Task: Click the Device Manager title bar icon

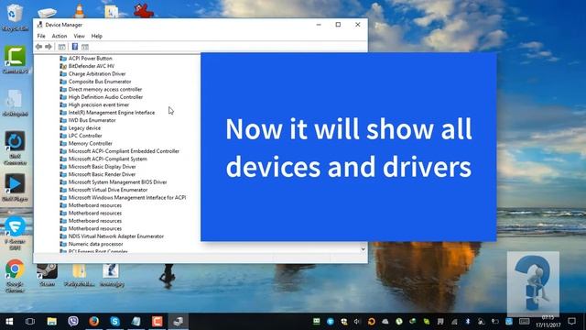Action: 39,25
